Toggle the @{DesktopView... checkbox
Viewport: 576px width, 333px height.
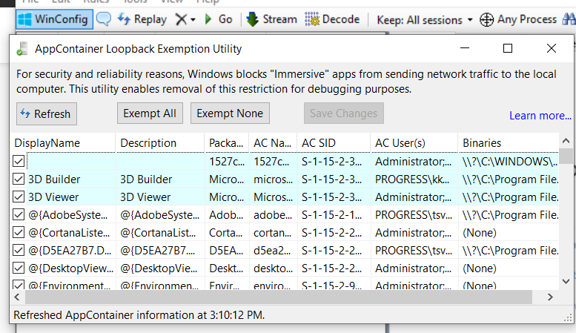tap(19, 268)
